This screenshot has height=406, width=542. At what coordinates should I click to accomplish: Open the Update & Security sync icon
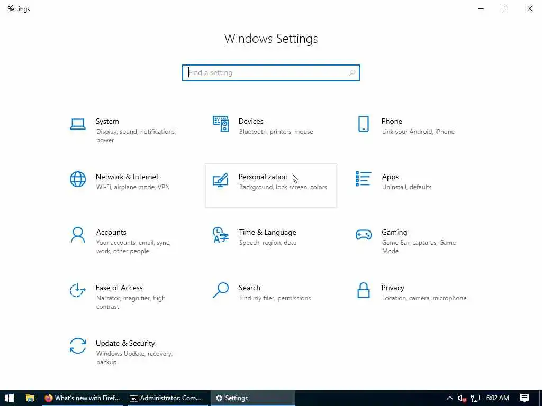77,346
